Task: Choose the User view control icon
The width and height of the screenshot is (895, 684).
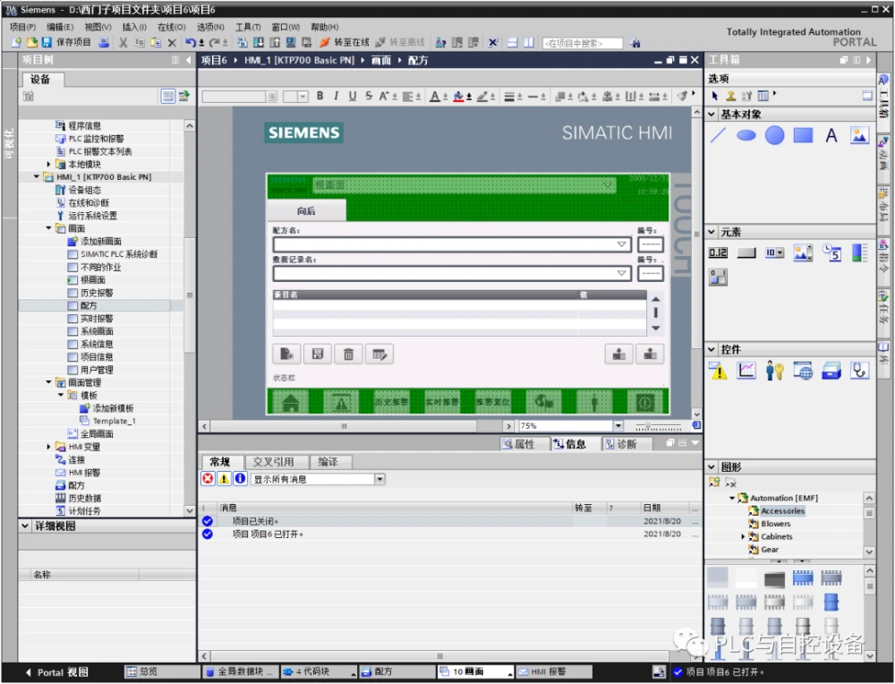Action: click(x=774, y=371)
